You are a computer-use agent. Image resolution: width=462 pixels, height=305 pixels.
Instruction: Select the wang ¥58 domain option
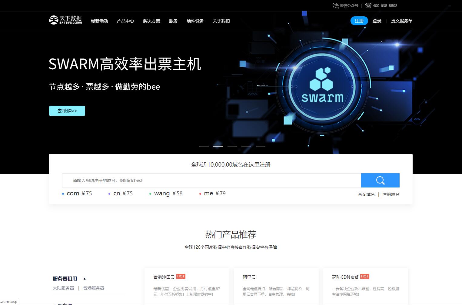pos(166,194)
